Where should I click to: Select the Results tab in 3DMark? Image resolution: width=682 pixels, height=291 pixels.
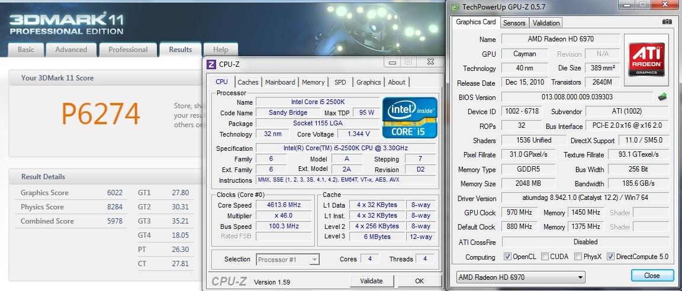180,50
